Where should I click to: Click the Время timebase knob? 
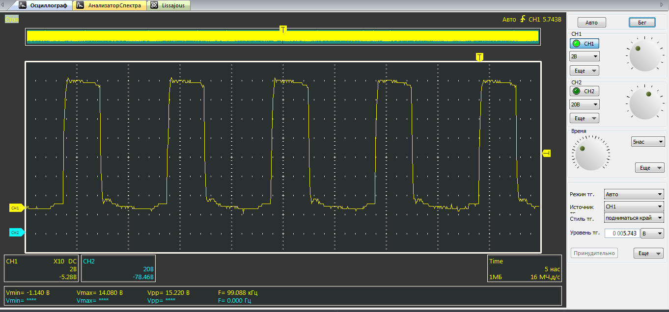(590, 154)
